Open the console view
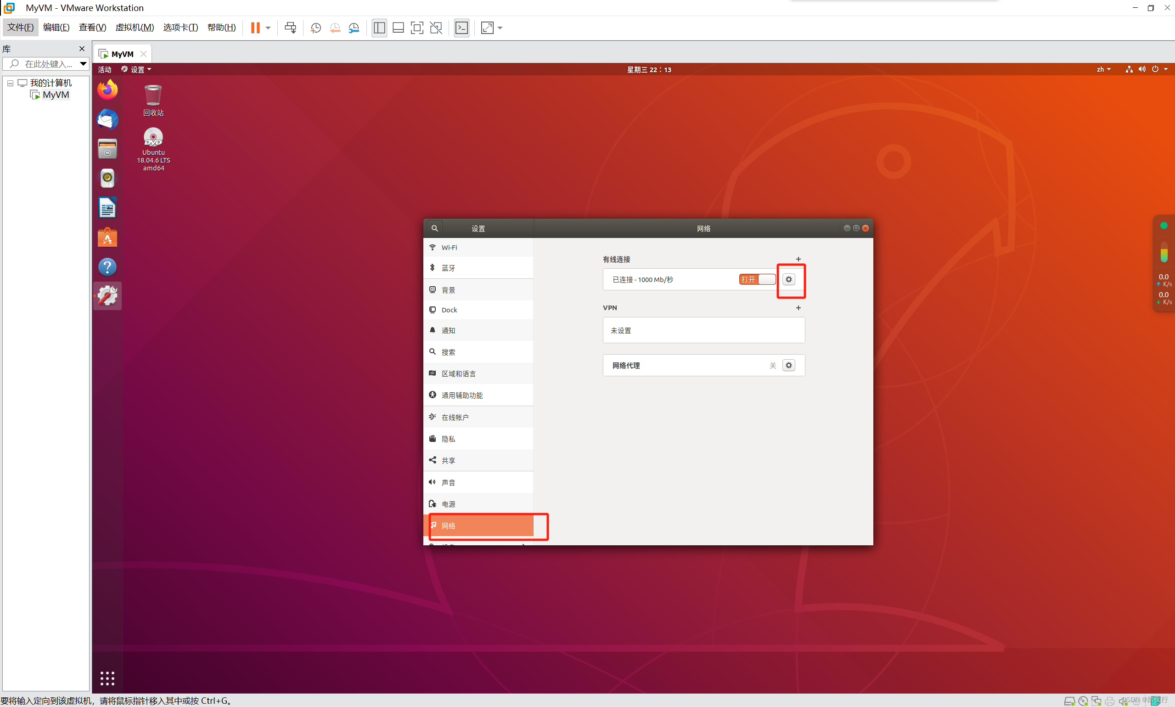 click(462, 28)
